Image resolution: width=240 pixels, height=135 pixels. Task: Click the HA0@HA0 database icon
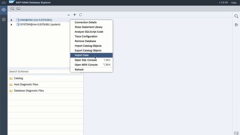tap(18, 20)
